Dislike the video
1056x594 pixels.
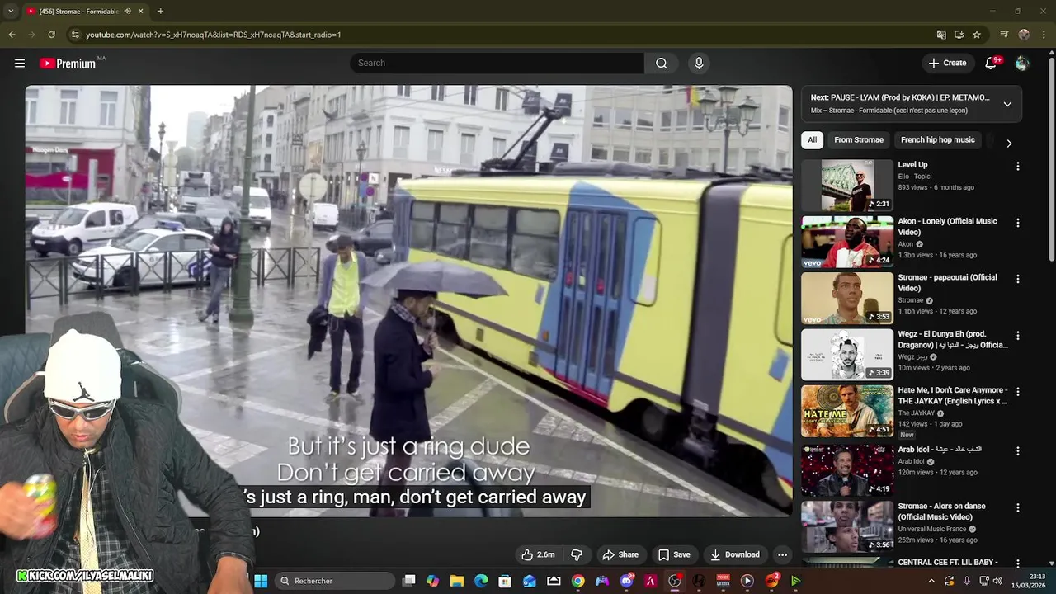pyautogui.click(x=577, y=555)
